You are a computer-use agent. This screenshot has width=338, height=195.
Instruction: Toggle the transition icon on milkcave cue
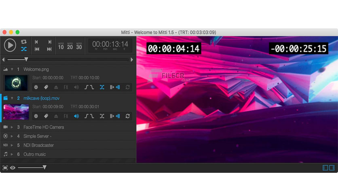pos(102,116)
